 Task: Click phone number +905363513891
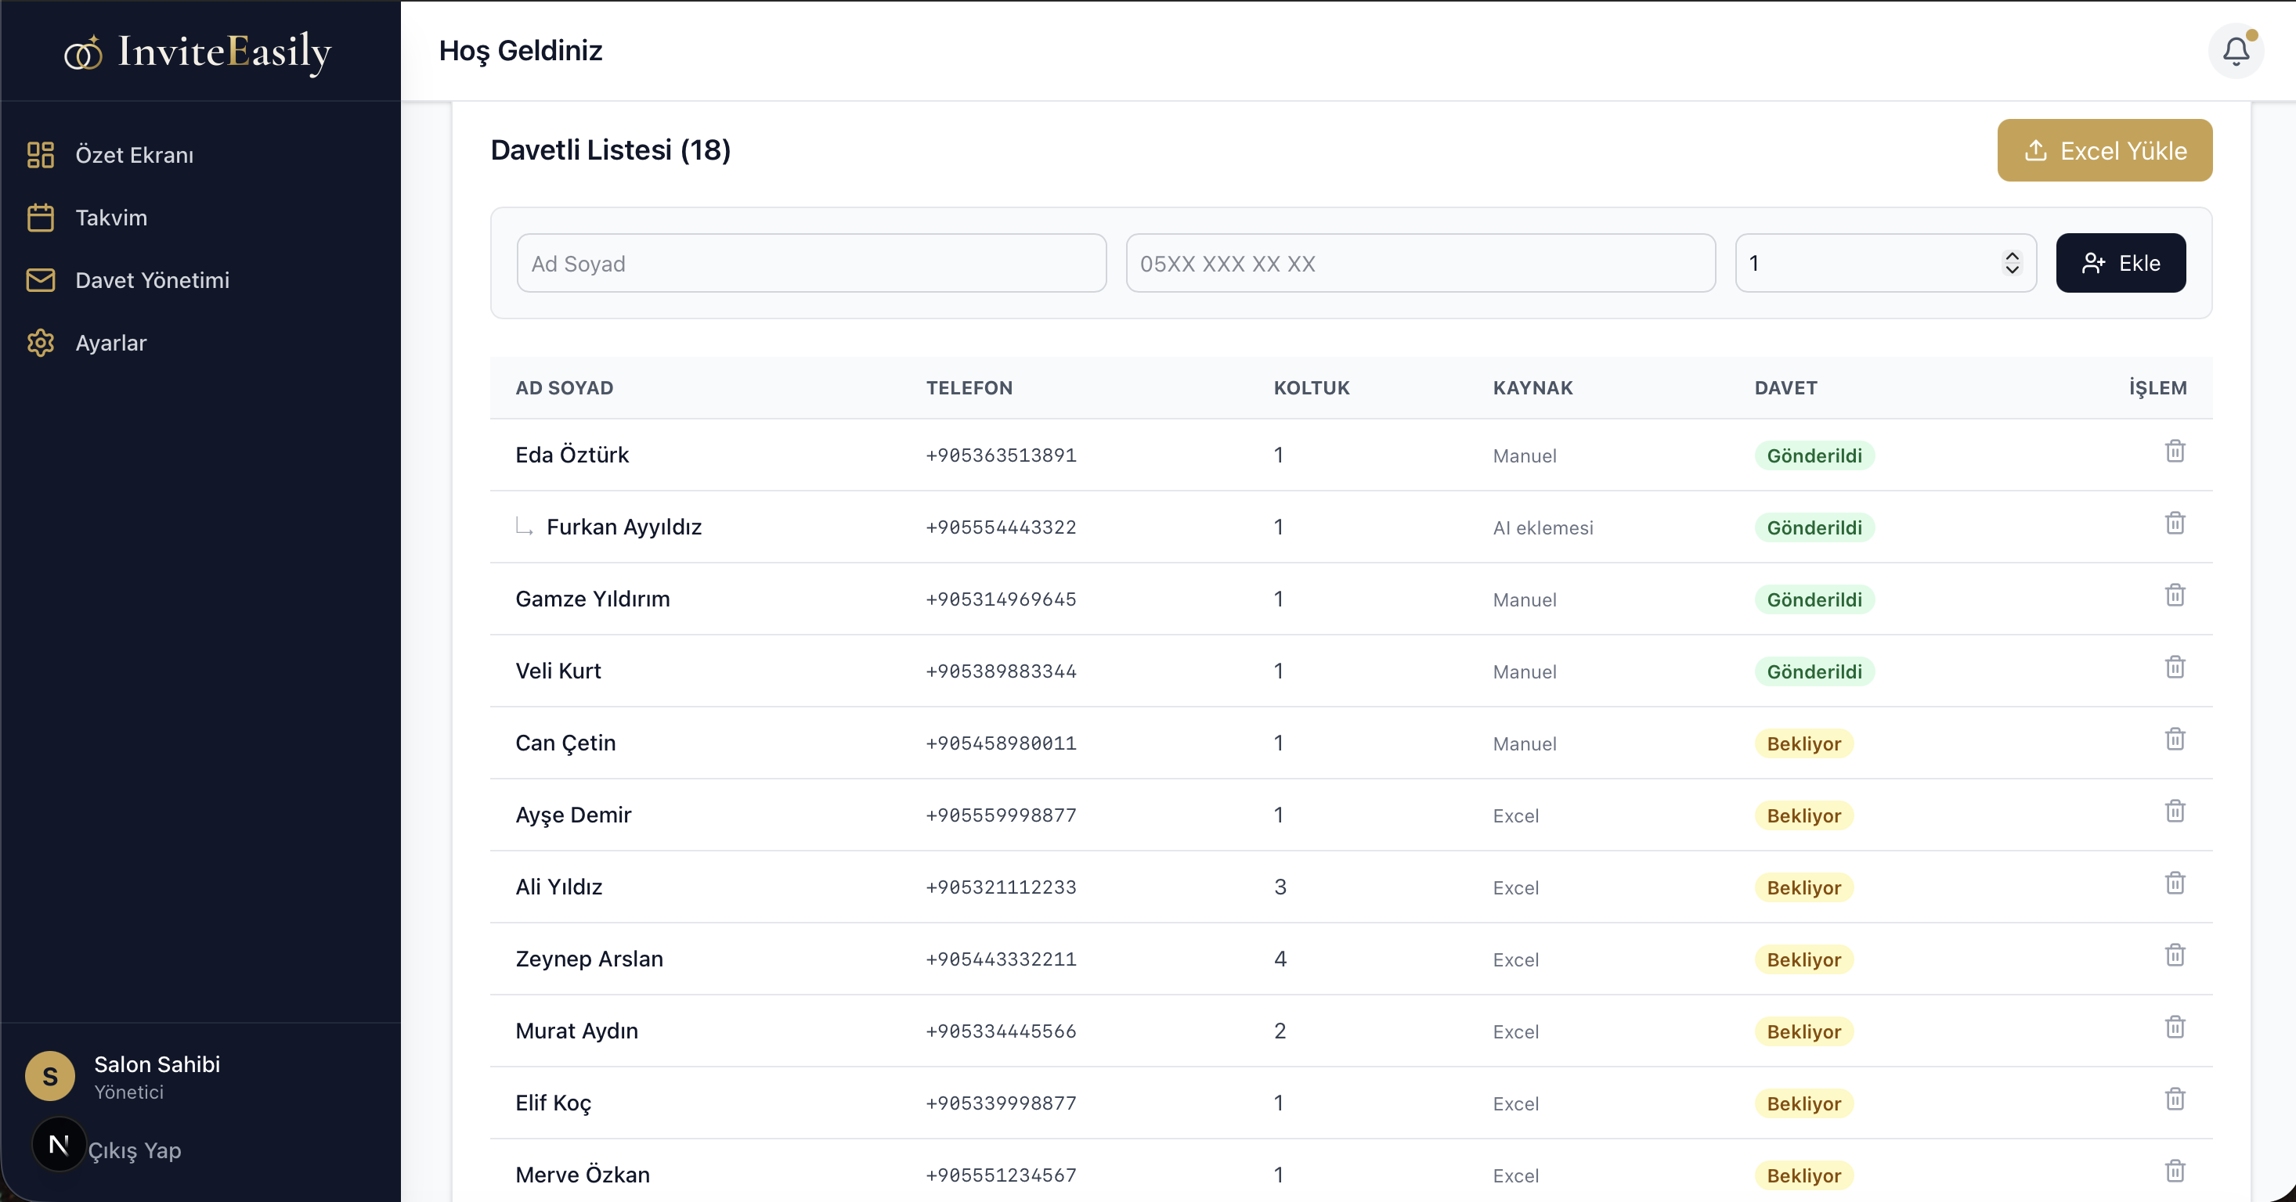point(1001,456)
